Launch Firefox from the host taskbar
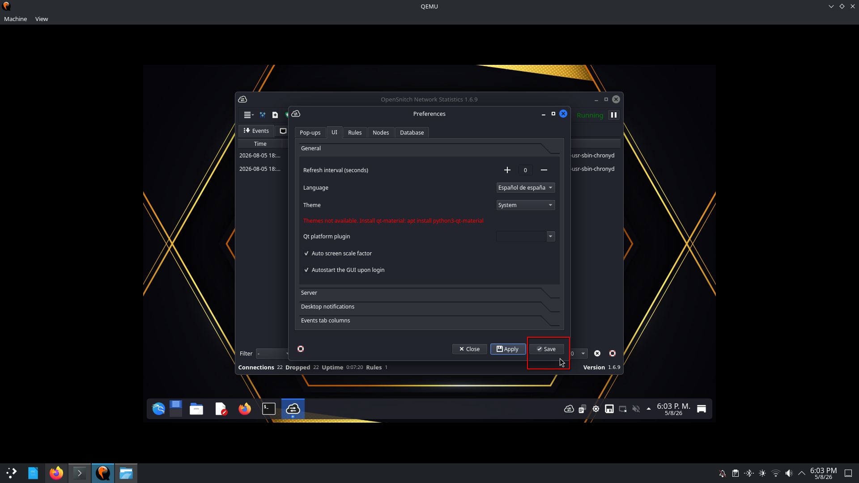859x483 pixels. tap(56, 473)
